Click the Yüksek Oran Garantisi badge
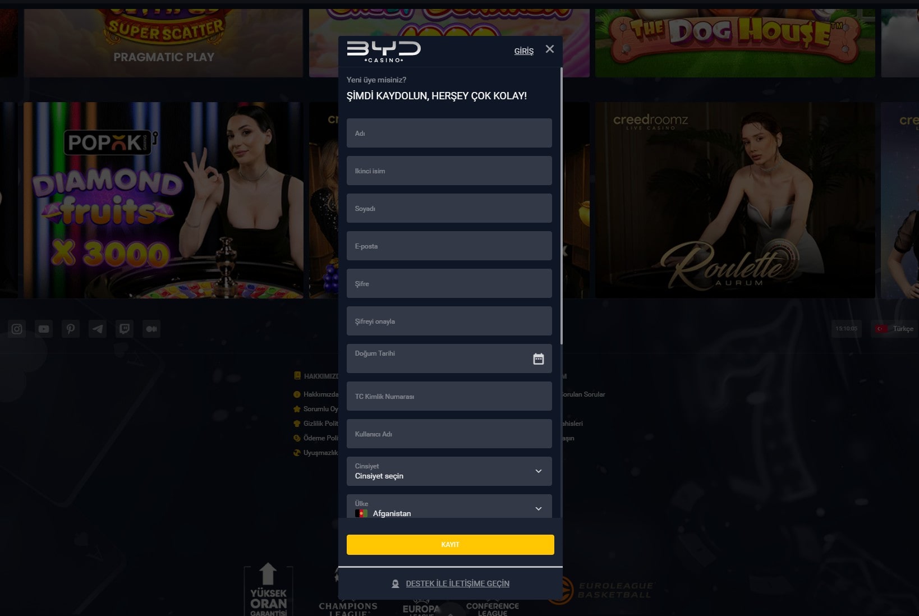The height and width of the screenshot is (616, 919). (268, 590)
